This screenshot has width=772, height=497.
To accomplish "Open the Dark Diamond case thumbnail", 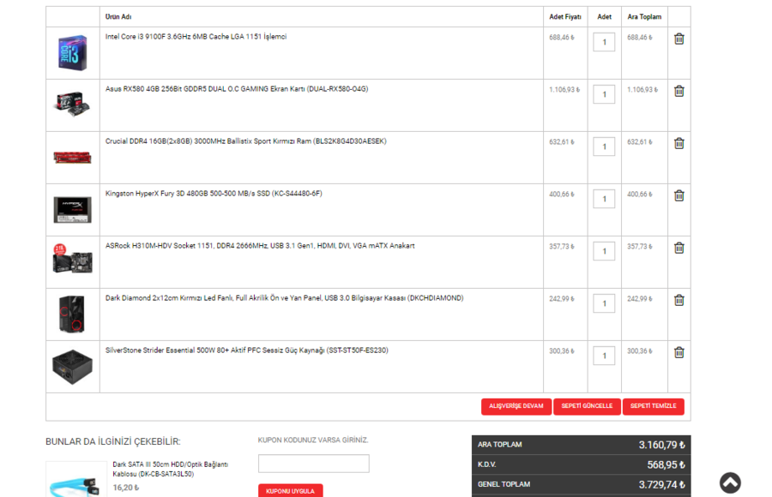I will [x=72, y=314].
